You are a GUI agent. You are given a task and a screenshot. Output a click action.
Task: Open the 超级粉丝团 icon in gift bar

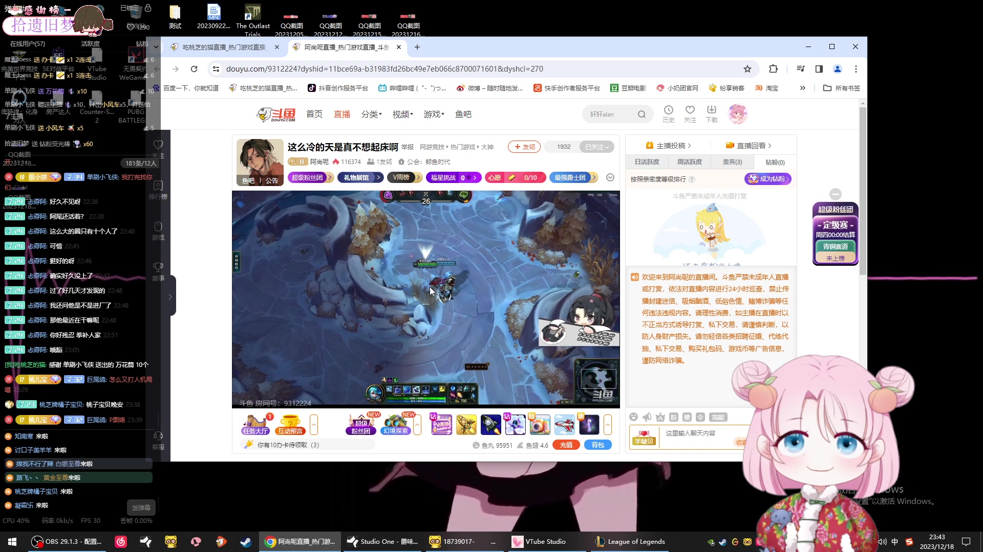(x=360, y=425)
